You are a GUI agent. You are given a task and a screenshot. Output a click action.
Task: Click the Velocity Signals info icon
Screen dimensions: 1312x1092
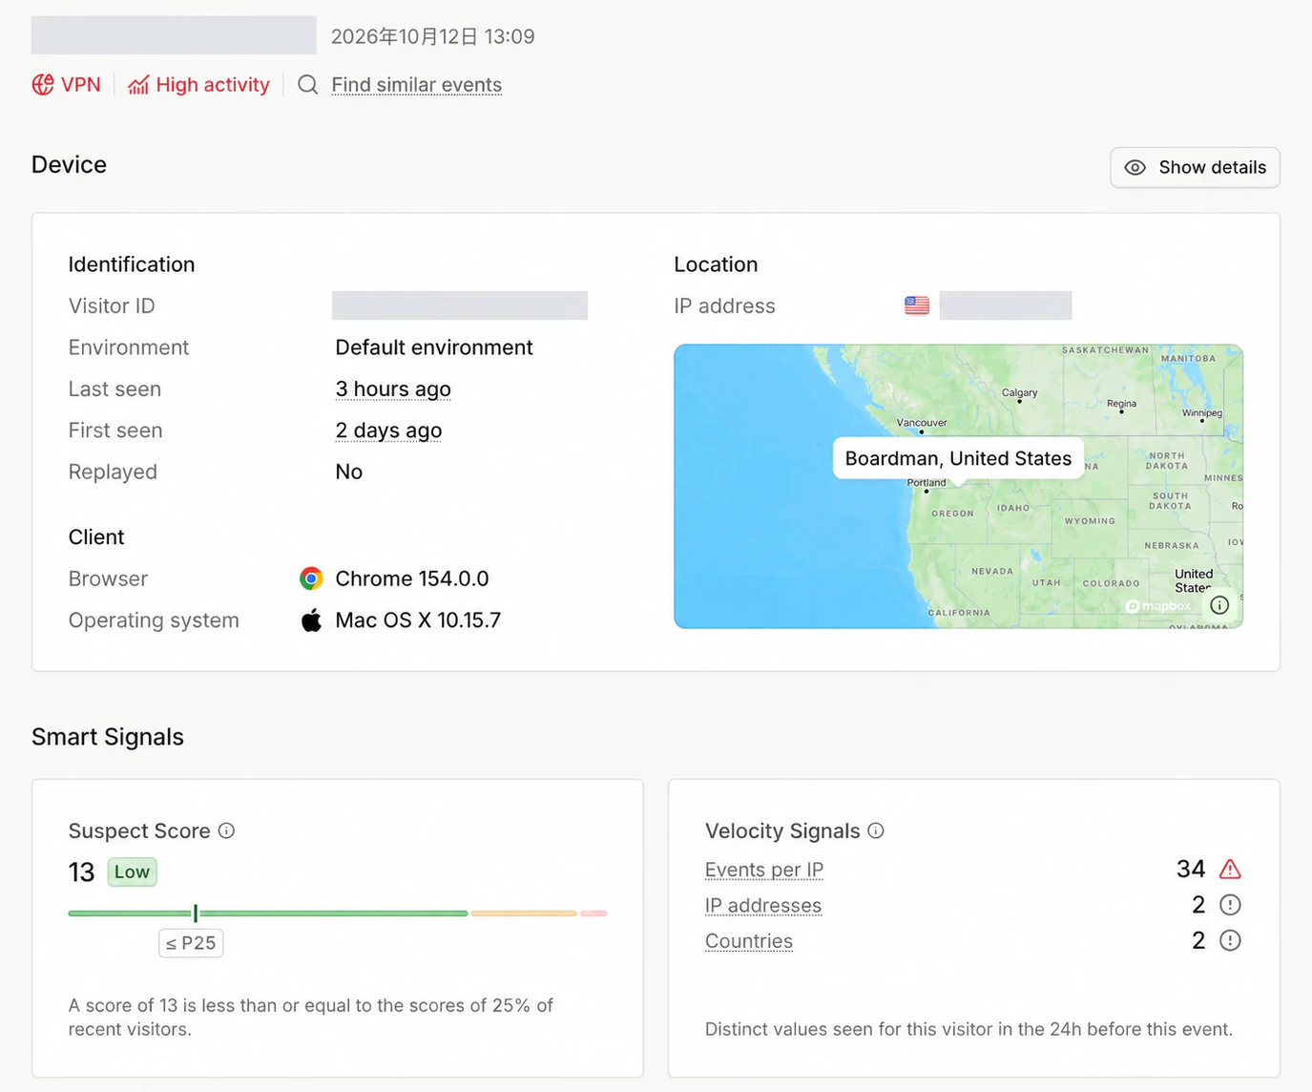(x=876, y=830)
